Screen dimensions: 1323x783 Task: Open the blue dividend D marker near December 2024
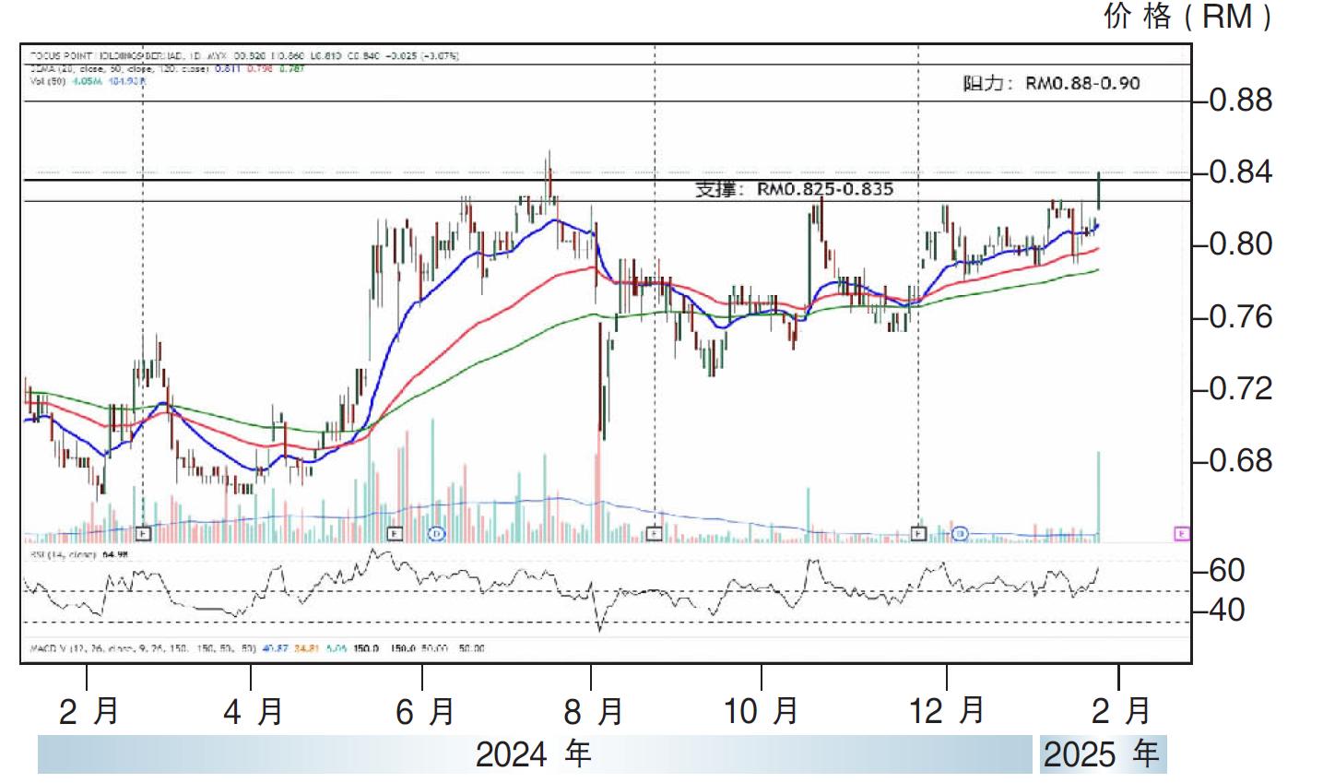[960, 532]
